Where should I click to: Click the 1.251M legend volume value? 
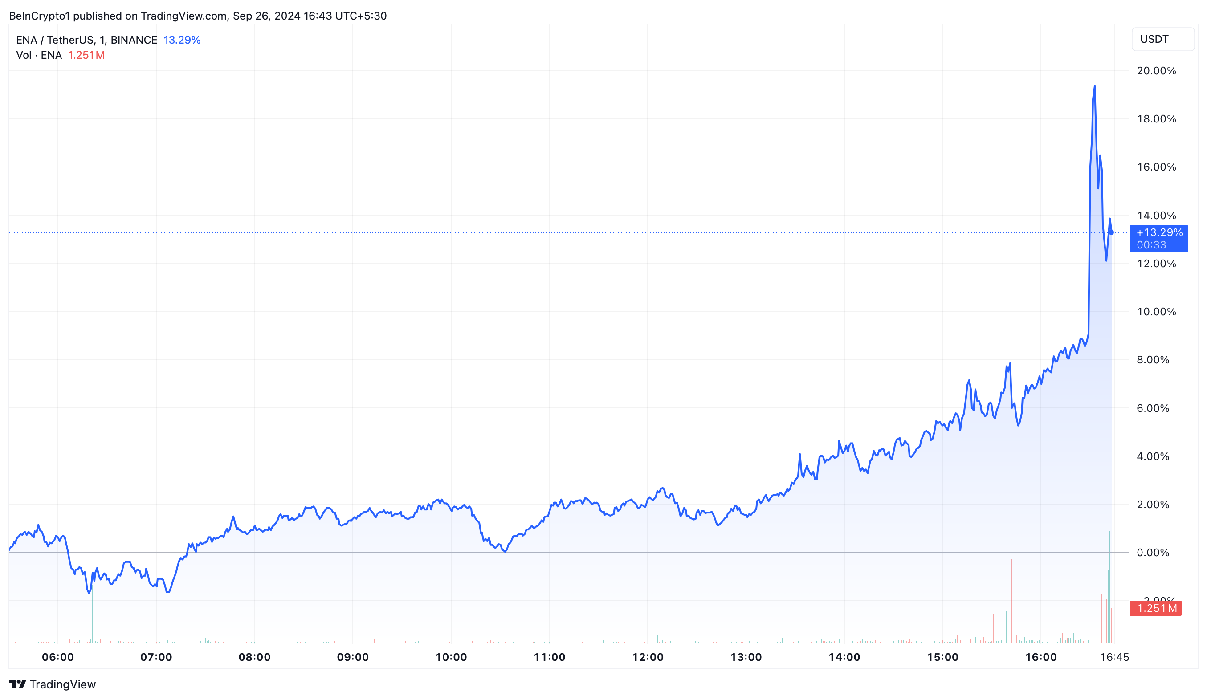(x=86, y=55)
